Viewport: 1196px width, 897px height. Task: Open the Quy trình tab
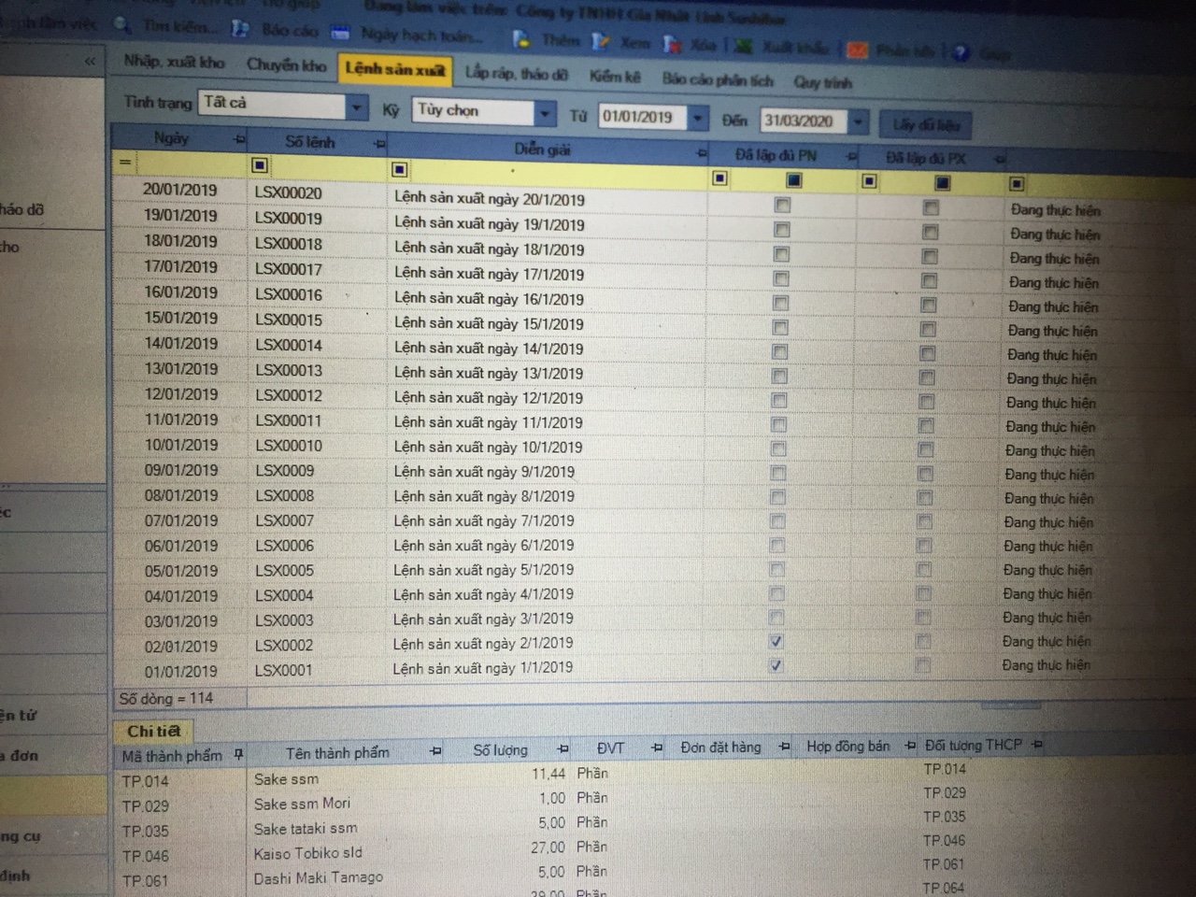click(x=822, y=82)
